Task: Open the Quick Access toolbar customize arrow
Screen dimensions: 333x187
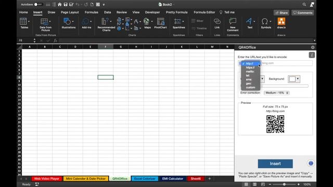Action: (x=104, y=5)
